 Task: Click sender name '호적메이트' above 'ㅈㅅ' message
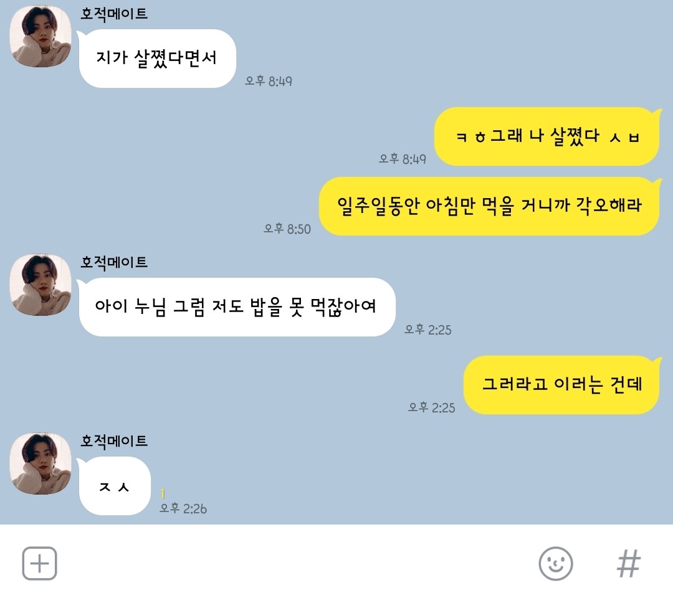pyautogui.click(x=114, y=441)
